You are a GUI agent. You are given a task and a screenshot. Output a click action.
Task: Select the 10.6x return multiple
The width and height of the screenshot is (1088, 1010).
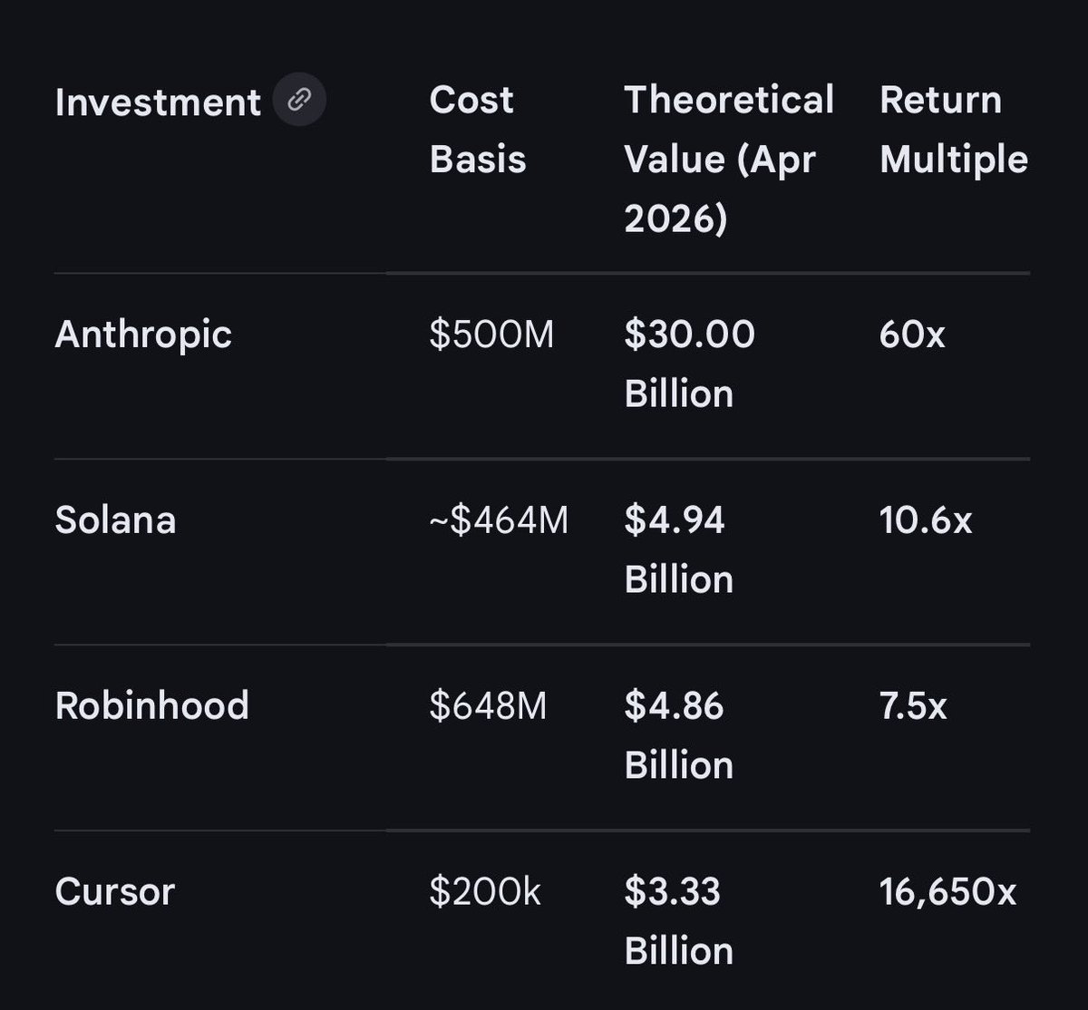(x=926, y=520)
